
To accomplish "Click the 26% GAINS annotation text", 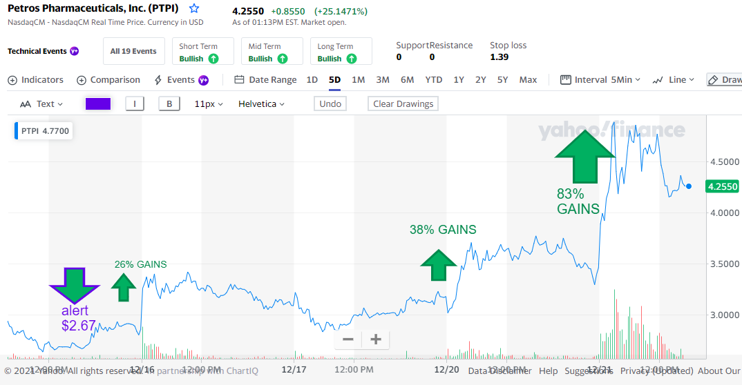I will (140, 264).
